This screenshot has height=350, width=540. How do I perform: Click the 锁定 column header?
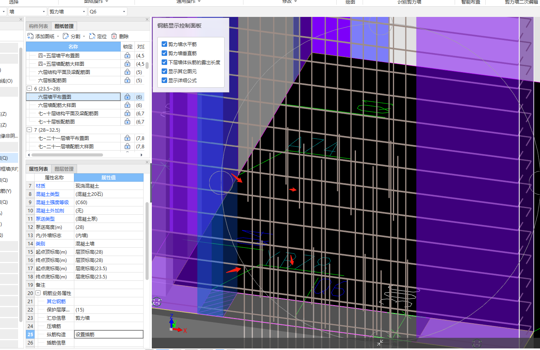point(128,46)
